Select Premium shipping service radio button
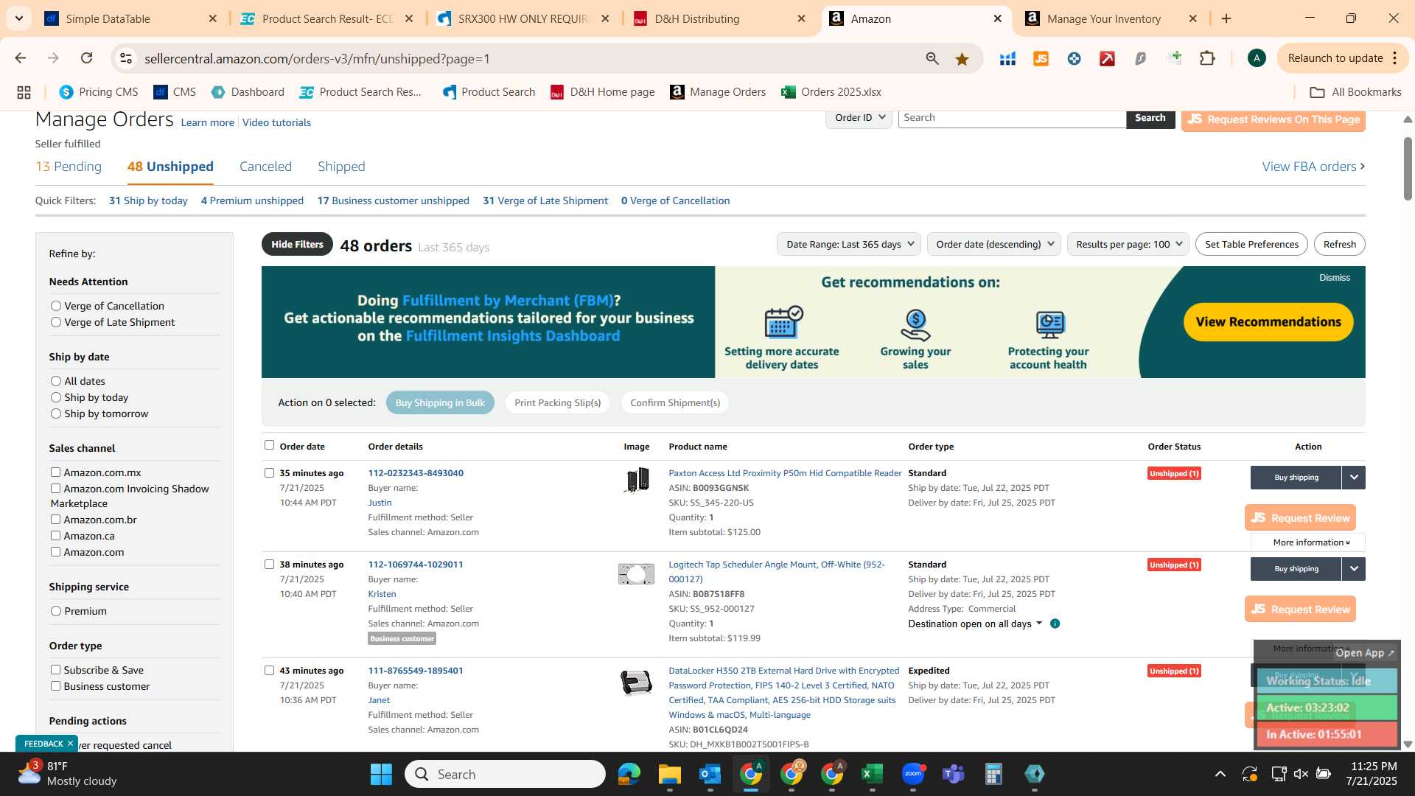The image size is (1415, 796). 55,611
